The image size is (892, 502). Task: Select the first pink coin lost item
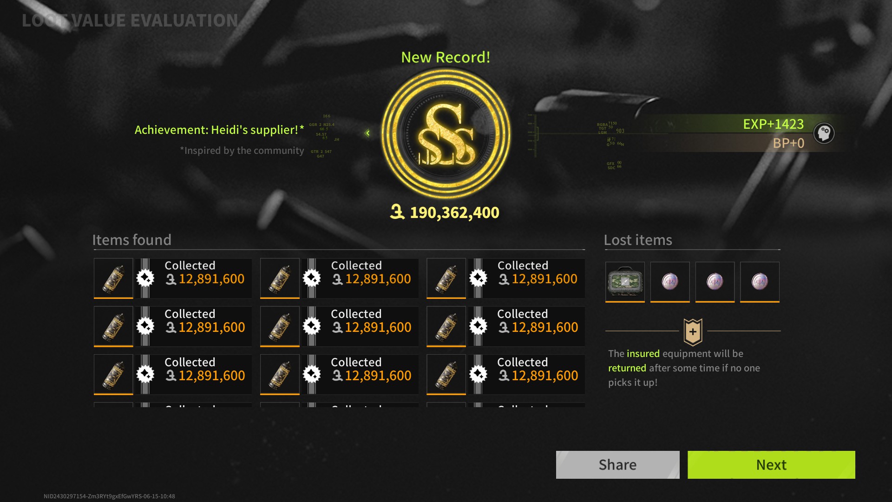point(670,282)
